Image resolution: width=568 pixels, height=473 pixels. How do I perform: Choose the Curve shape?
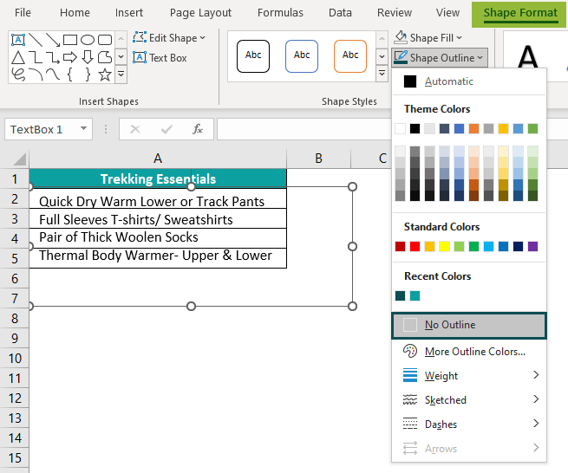(53, 75)
